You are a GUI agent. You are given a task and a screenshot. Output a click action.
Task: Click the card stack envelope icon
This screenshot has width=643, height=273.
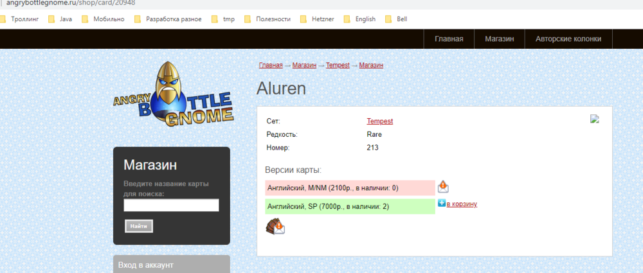point(275,227)
